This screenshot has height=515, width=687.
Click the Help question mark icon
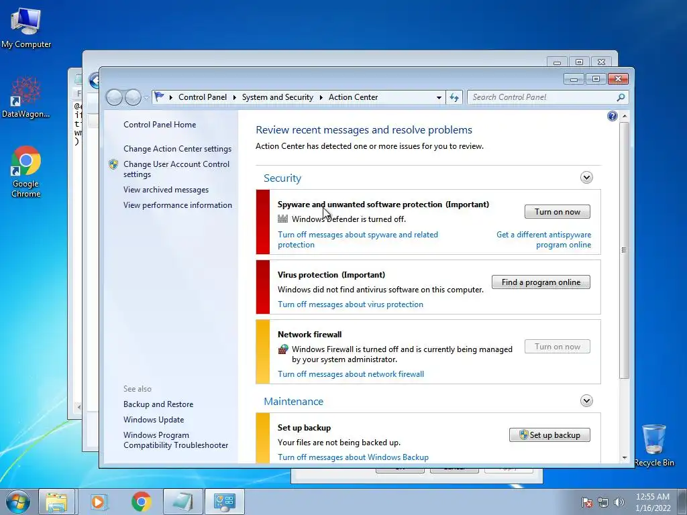point(612,116)
